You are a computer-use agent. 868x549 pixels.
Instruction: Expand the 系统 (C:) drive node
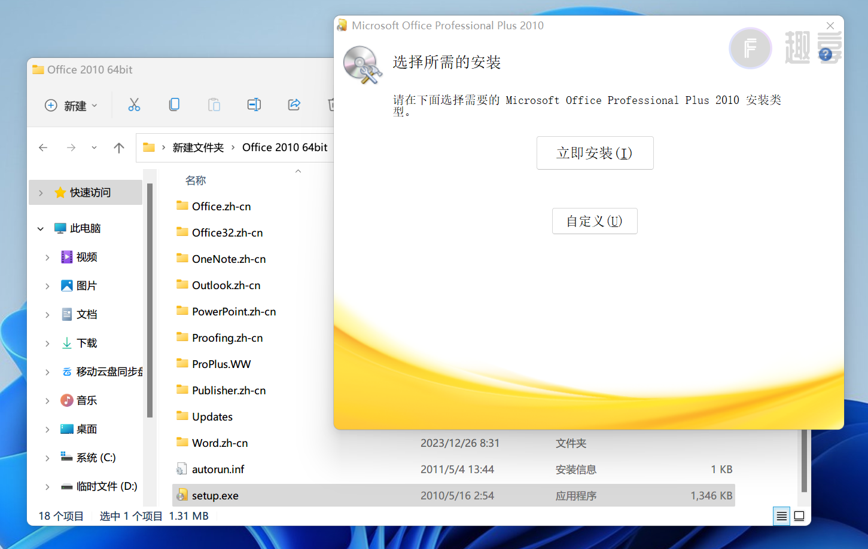(x=47, y=458)
